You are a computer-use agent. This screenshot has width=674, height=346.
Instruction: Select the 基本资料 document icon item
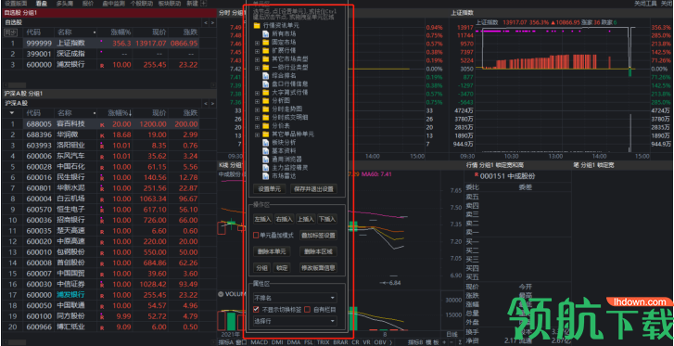click(265, 150)
